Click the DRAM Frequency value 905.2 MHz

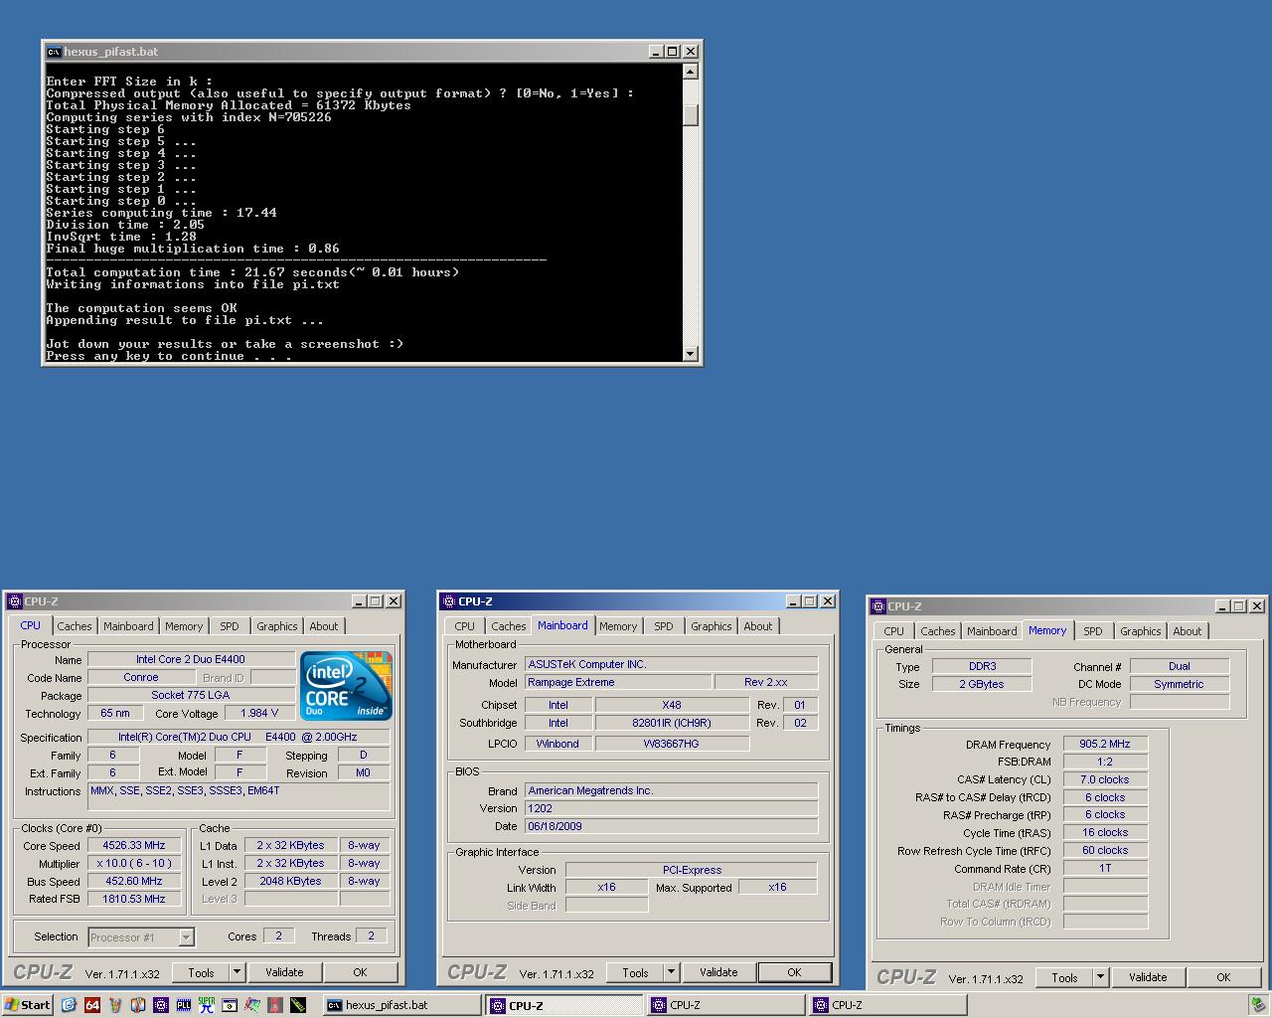(x=1105, y=744)
